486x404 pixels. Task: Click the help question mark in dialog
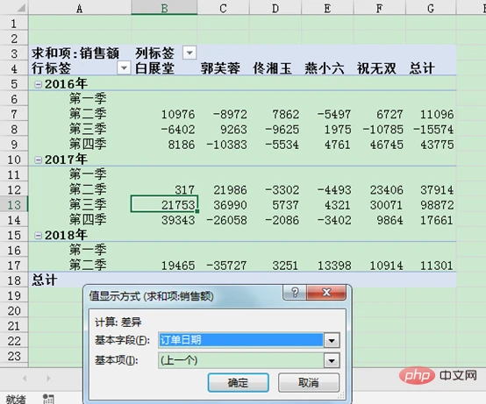295,292
